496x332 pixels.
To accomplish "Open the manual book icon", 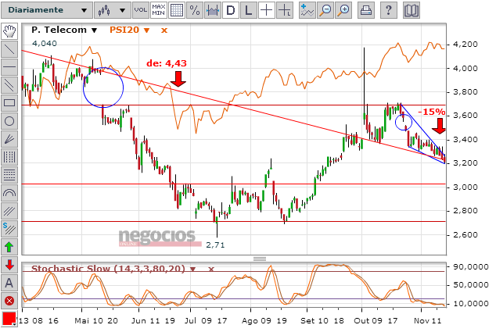I will pyautogui.click(x=412, y=10).
